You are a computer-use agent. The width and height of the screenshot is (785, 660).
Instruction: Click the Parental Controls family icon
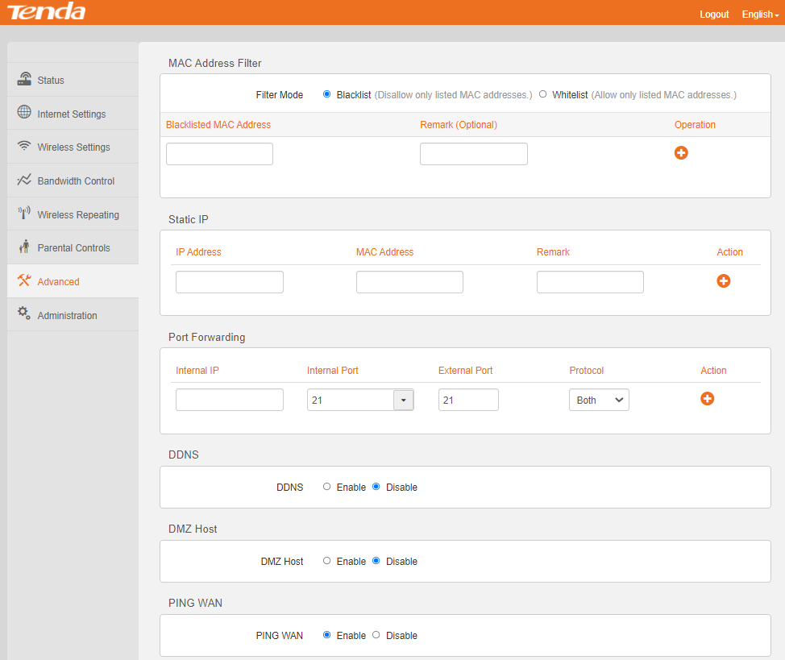click(24, 247)
